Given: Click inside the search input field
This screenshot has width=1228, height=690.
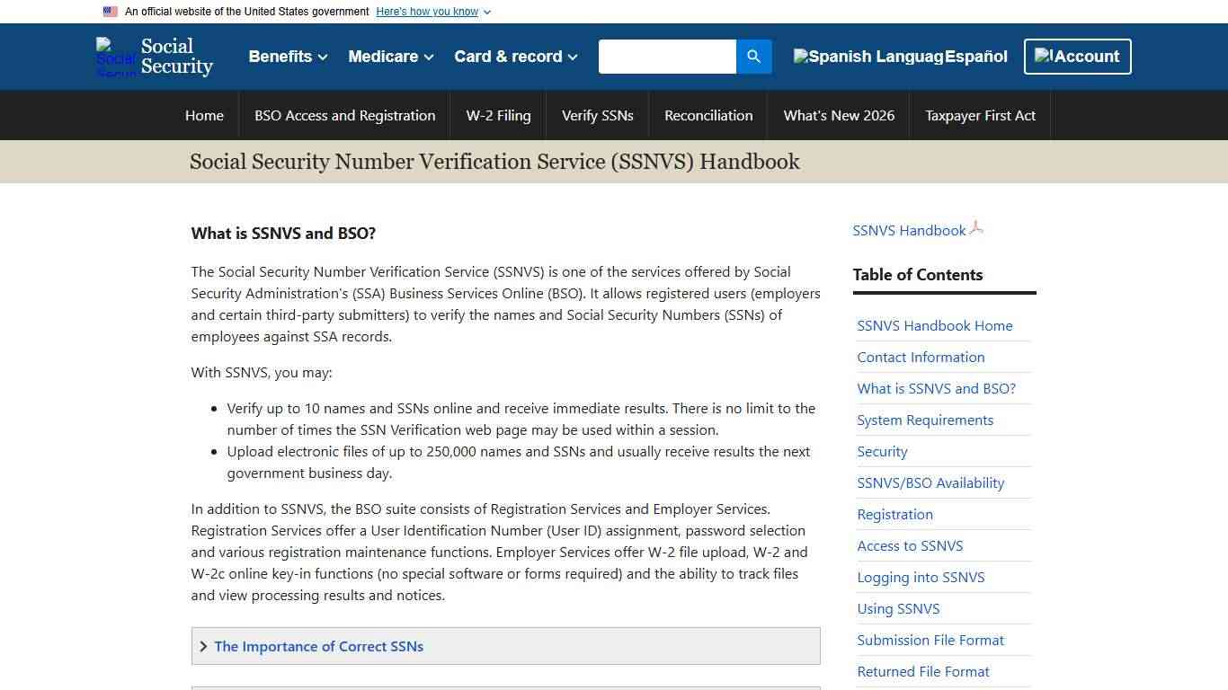Looking at the screenshot, I should (x=667, y=56).
